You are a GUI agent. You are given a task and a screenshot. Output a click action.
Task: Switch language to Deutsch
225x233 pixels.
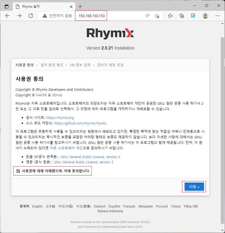coord(100,206)
